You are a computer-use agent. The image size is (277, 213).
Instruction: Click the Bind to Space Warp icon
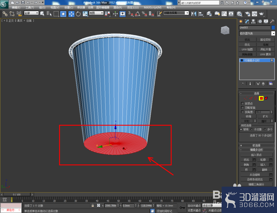point(19,14)
